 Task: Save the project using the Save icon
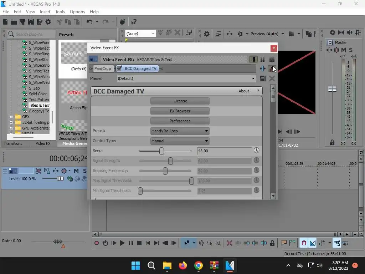22,22
